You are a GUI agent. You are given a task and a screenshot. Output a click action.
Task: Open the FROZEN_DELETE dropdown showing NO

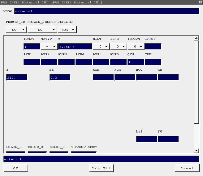click(42, 30)
